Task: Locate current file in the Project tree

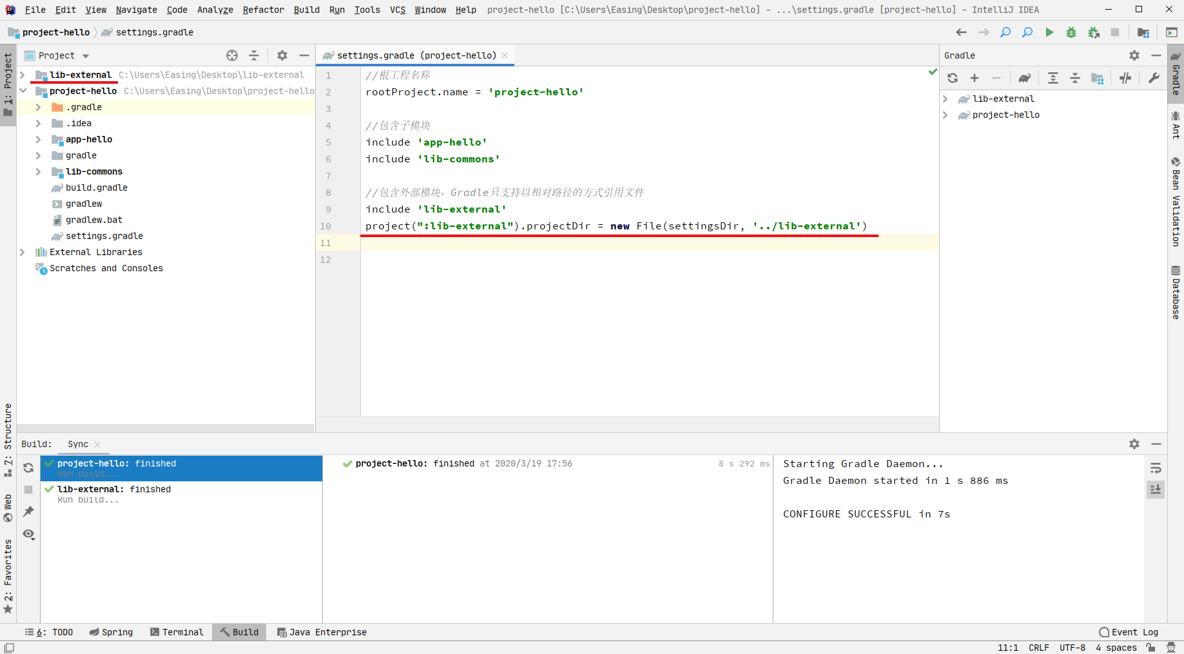Action: coord(232,55)
